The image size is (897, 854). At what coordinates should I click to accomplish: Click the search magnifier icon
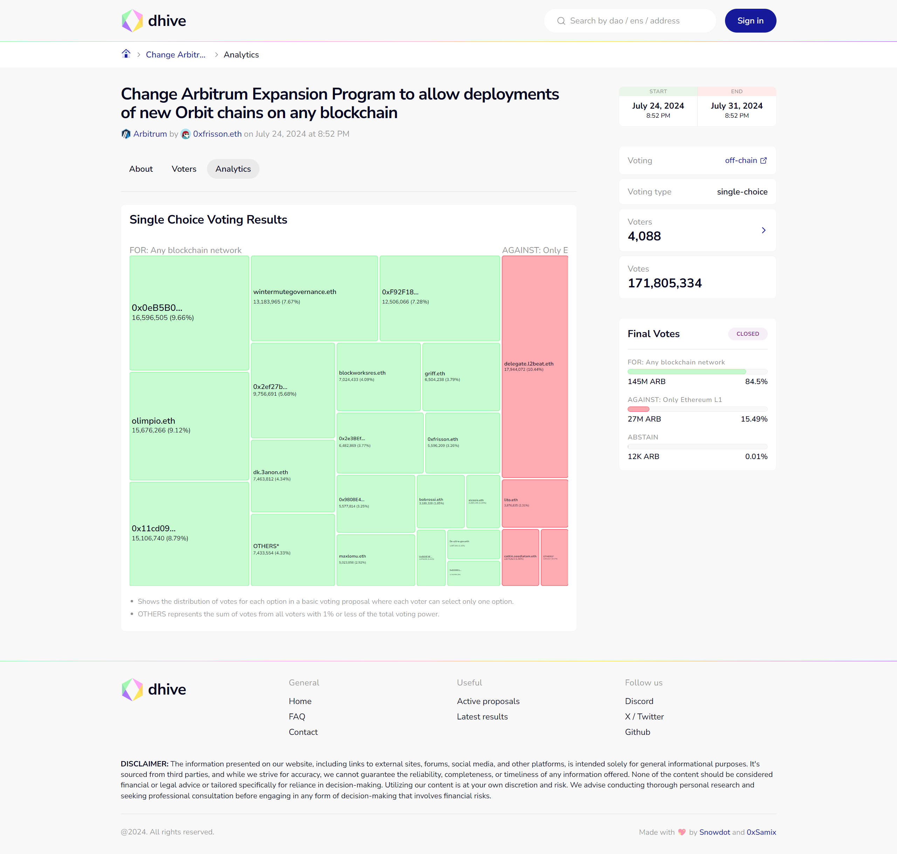pyautogui.click(x=561, y=21)
